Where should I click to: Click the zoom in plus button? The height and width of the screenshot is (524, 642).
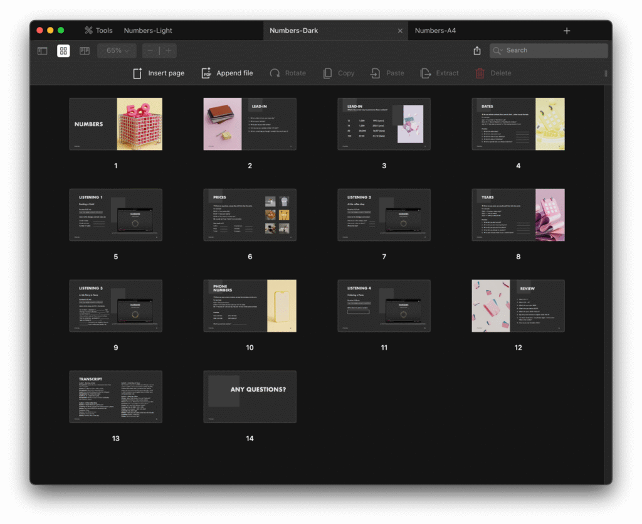(x=168, y=51)
